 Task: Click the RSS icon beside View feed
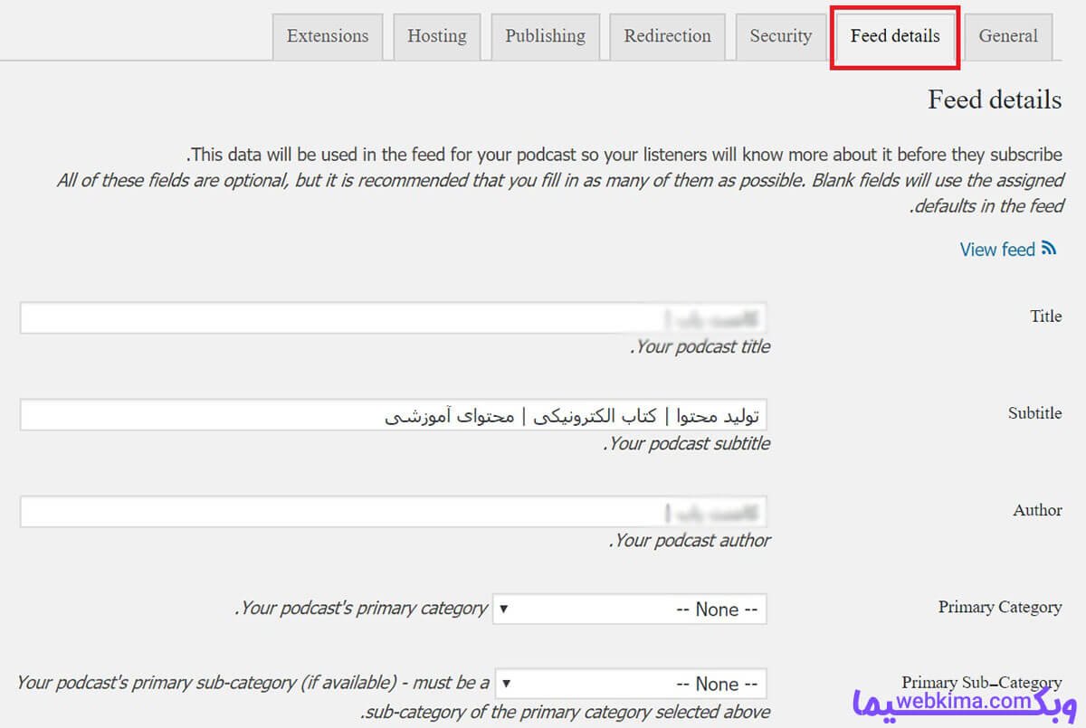(x=1050, y=249)
